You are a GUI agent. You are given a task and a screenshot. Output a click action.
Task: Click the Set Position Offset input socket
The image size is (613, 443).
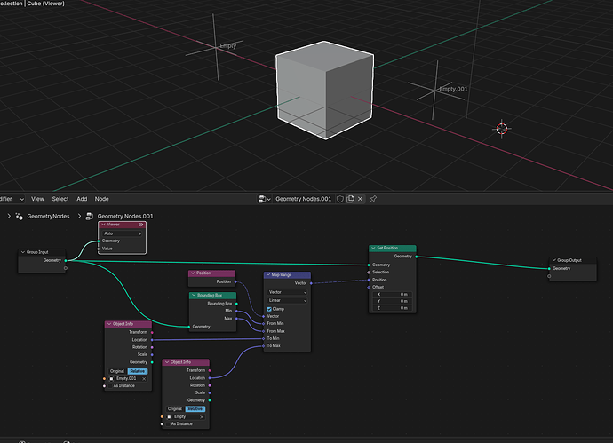click(369, 287)
